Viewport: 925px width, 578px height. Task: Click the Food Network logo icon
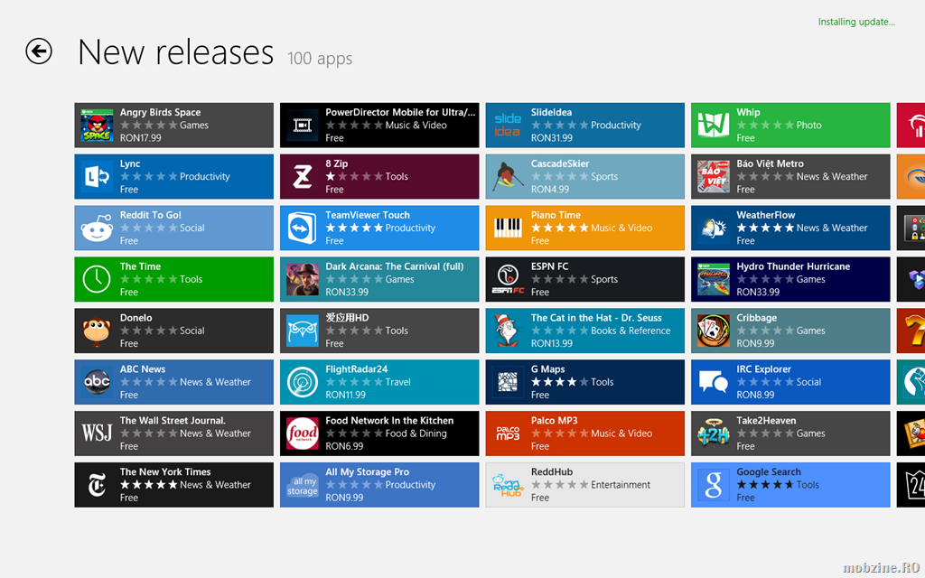(302, 433)
